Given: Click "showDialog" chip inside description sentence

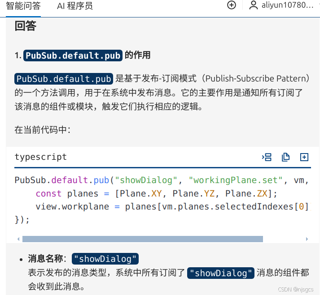Looking at the screenshot, I should tap(221, 273).
